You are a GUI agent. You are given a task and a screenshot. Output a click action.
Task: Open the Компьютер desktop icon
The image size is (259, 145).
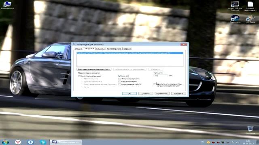coord(7,5)
